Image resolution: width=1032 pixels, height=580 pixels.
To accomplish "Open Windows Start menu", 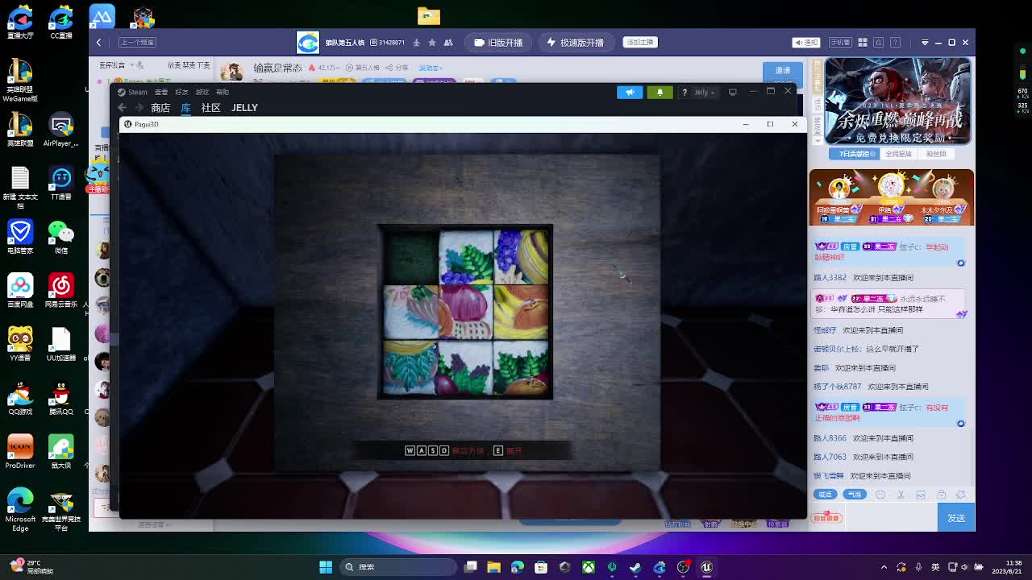I will [x=326, y=567].
